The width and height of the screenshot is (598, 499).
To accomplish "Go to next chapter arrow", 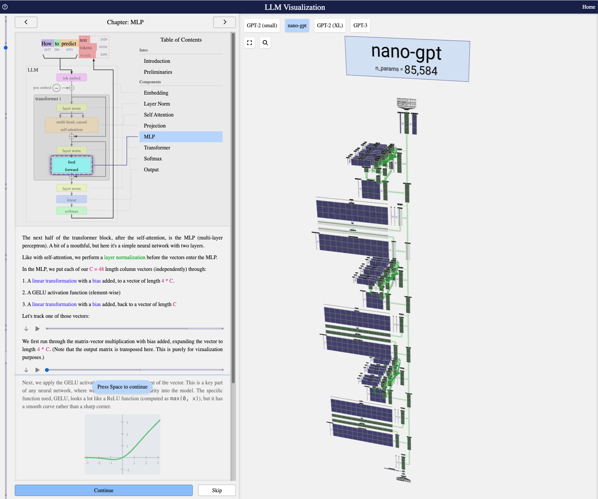I will 225,22.
